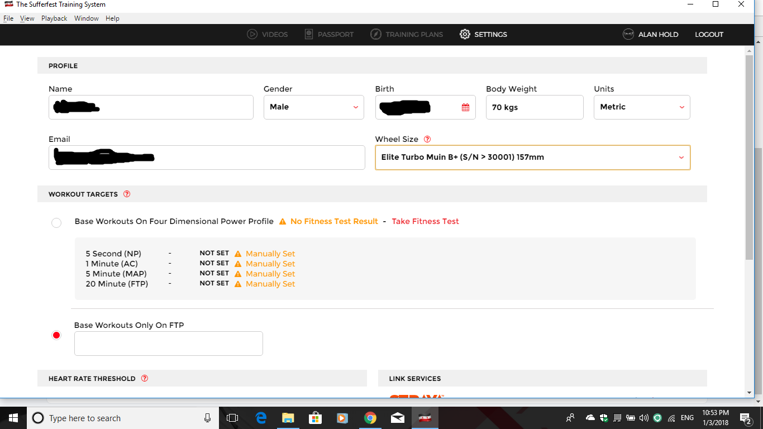The image size is (763, 429).
Task: Click the Heart Rate Threshold help icon
Action: (x=144, y=378)
